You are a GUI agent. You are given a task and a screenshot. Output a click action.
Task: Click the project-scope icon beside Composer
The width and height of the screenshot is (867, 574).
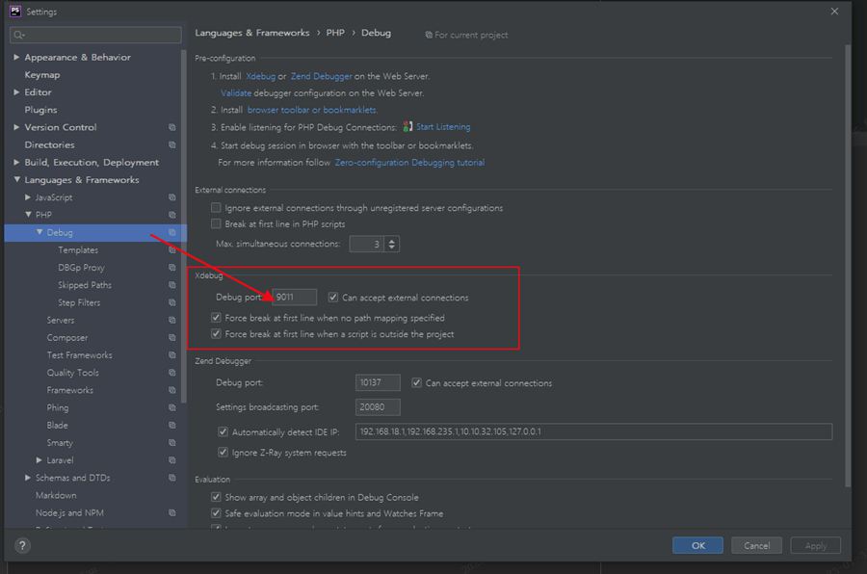(172, 338)
